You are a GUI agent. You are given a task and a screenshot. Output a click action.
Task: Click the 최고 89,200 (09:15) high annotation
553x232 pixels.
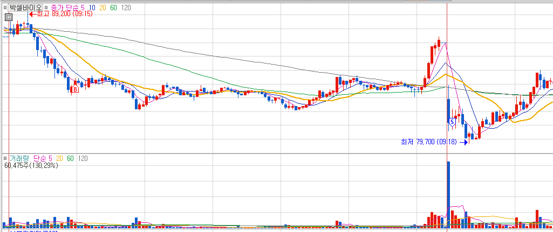(64, 14)
